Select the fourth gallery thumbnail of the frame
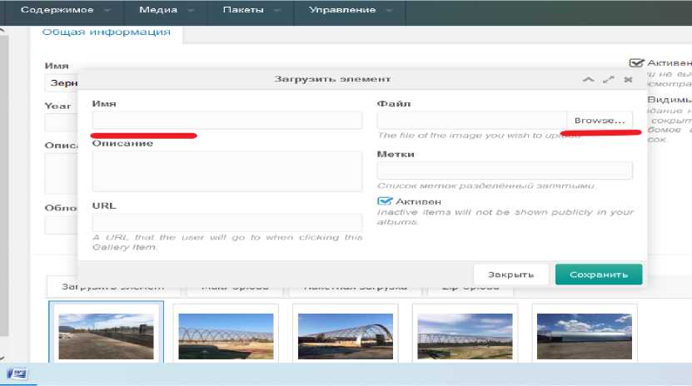This screenshot has width=692, height=386. click(465, 336)
